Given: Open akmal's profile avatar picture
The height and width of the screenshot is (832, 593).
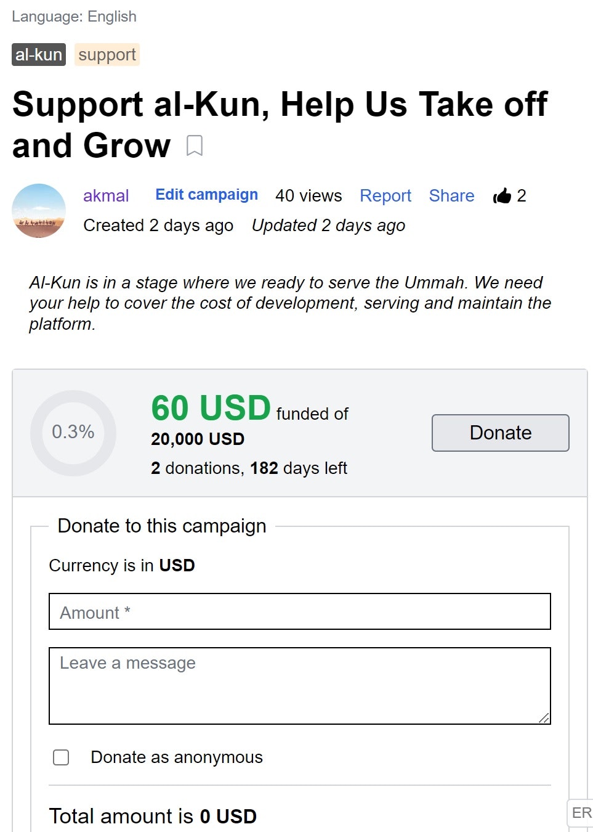Looking at the screenshot, I should coord(39,211).
